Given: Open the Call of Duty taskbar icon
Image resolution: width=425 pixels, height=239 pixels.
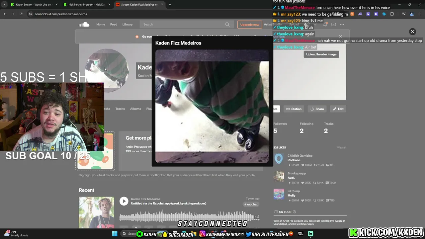Looking at the screenshot, I should (301, 234).
